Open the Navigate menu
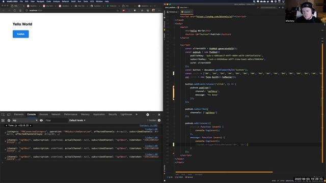This screenshot has height=183, width=326. (40, 2)
